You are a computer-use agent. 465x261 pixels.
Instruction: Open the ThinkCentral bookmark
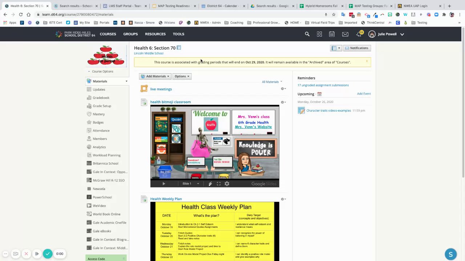coord(372,22)
